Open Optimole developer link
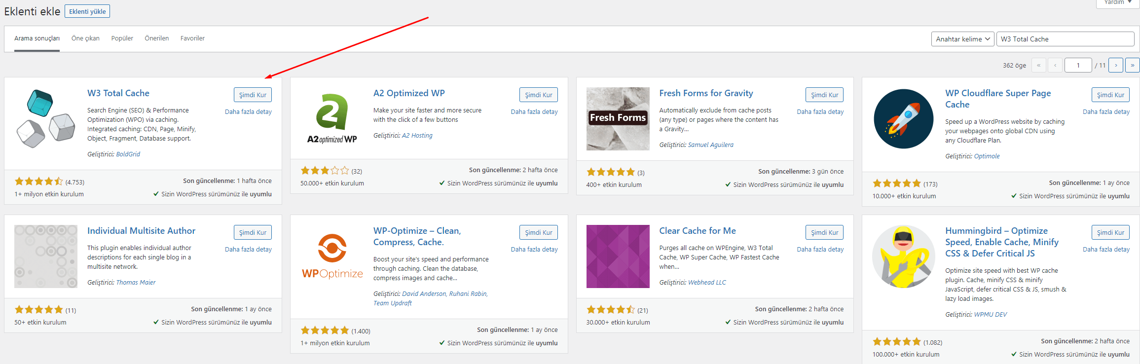1140x364 pixels. click(x=987, y=156)
